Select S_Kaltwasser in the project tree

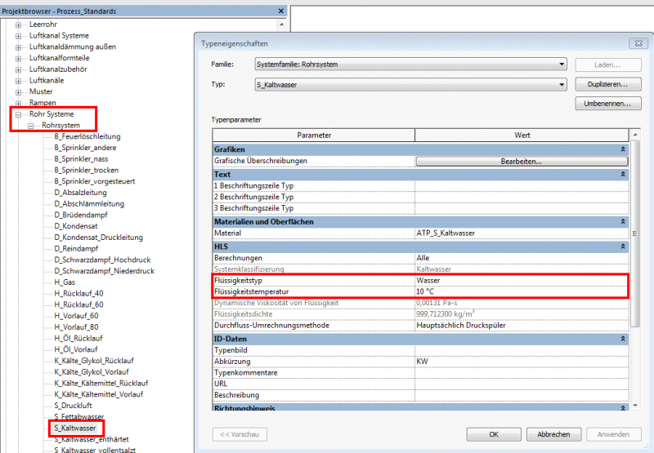coord(75,428)
